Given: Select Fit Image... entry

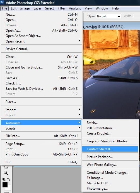Looking at the screenshot, I should coord(110,178).
